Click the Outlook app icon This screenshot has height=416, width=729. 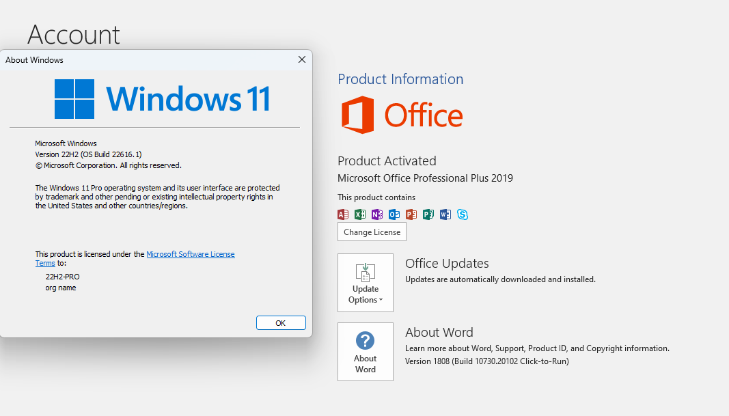(394, 214)
